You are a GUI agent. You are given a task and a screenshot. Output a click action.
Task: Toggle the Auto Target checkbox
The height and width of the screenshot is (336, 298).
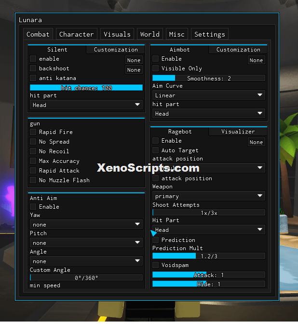[155, 150]
